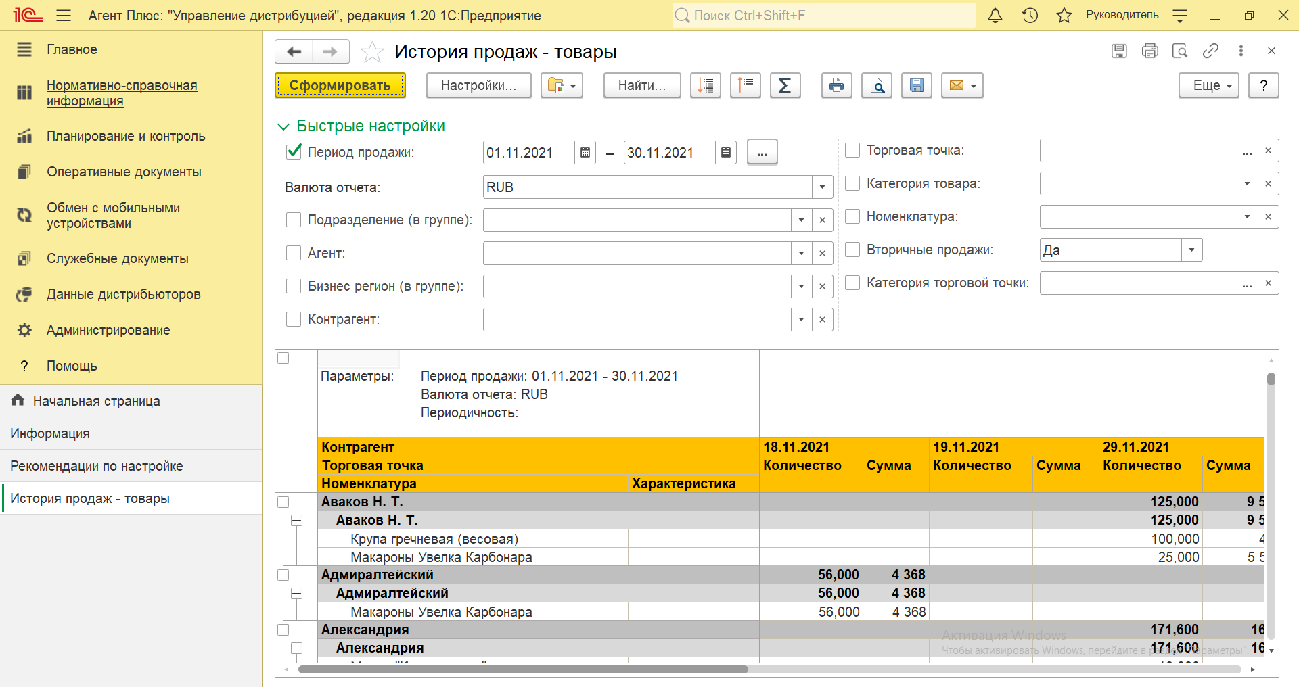Open Контрагент dropdown arrow

point(802,319)
